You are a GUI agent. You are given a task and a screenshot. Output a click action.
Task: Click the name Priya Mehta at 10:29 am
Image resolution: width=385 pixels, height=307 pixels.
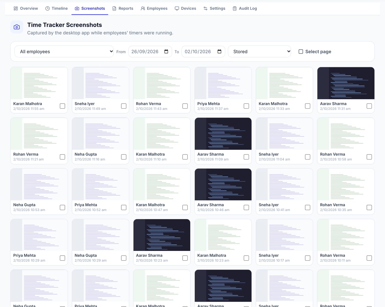[24, 255]
